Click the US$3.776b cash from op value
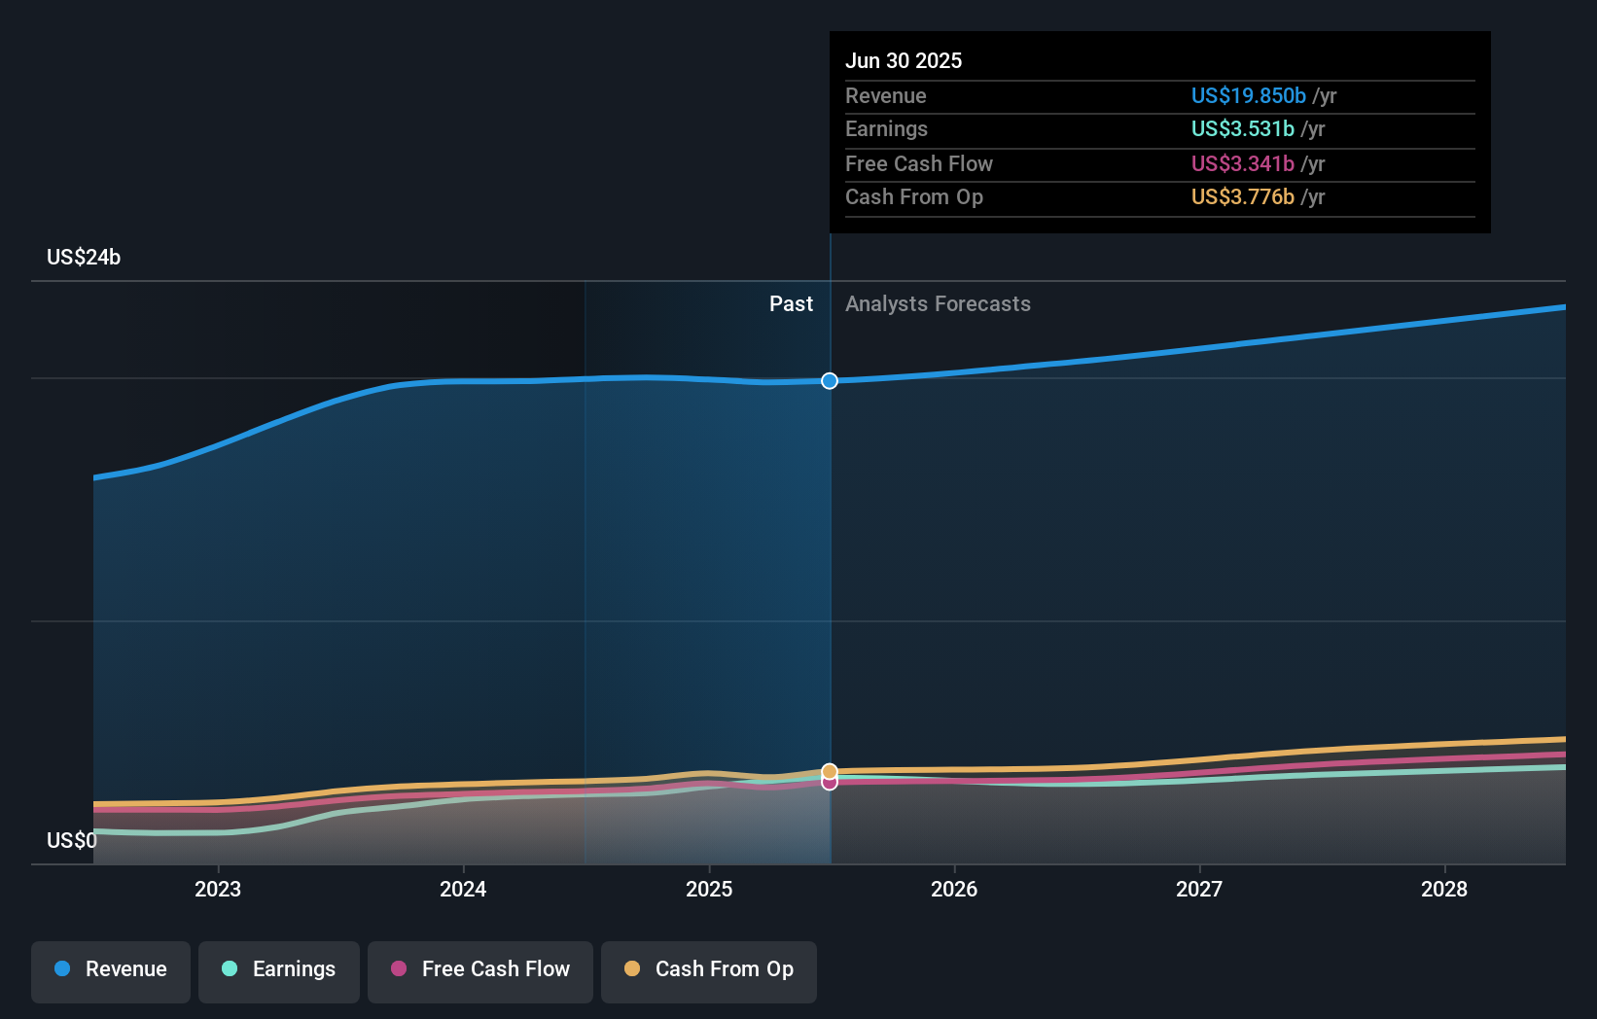This screenshot has width=1597, height=1019. pos(1243,196)
